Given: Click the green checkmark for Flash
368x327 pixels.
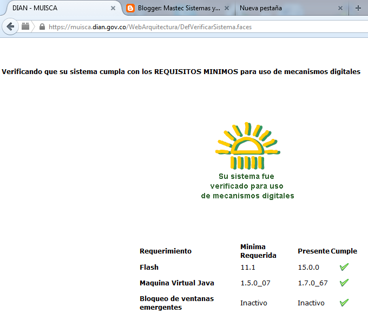Looking at the screenshot, I should pos(344,267).
